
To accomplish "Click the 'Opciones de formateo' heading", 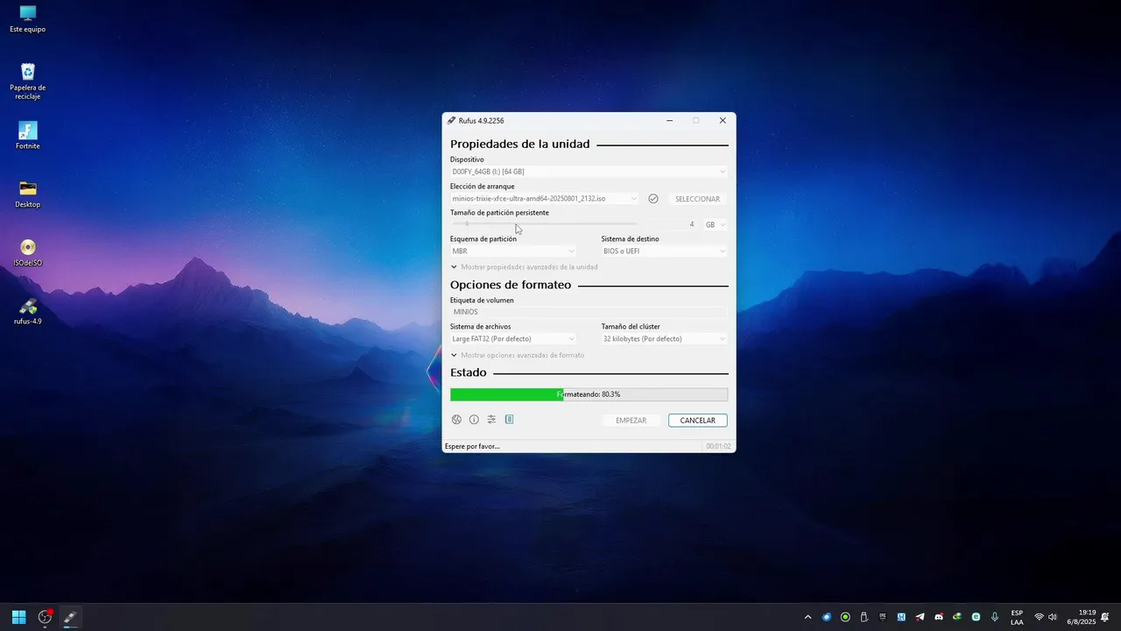I will point(511,285).
